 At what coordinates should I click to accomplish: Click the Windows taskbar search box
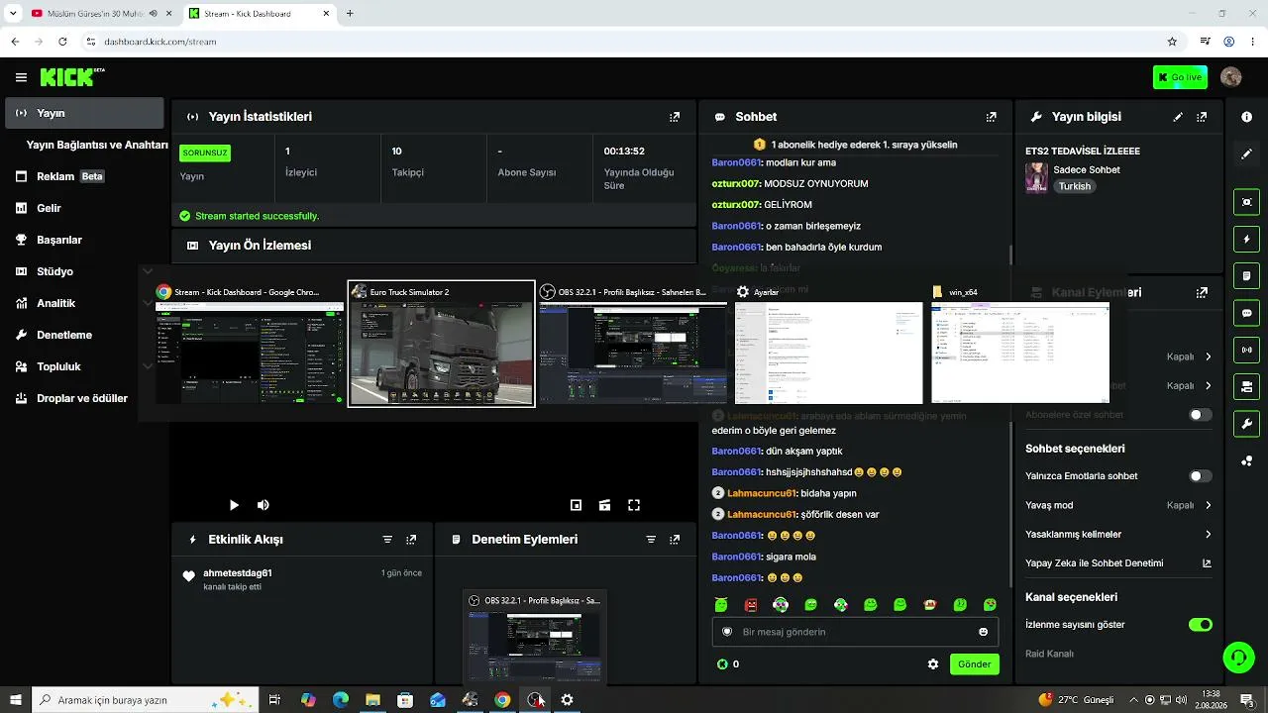(145, 700)
